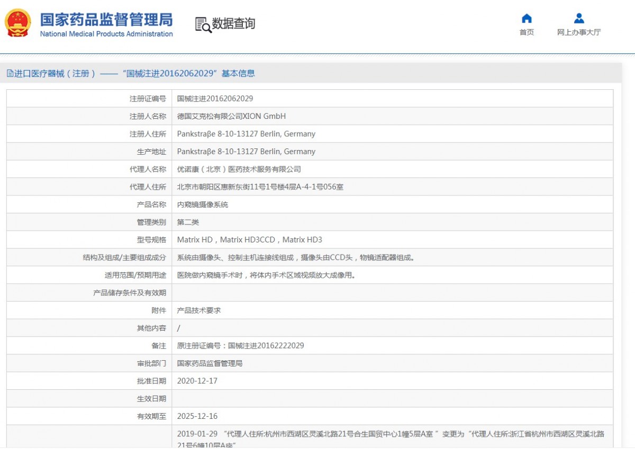Click the 其他内容 row label

151,328
